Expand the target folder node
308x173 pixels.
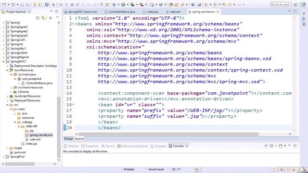pyautogui.click(x=7, y=148)
